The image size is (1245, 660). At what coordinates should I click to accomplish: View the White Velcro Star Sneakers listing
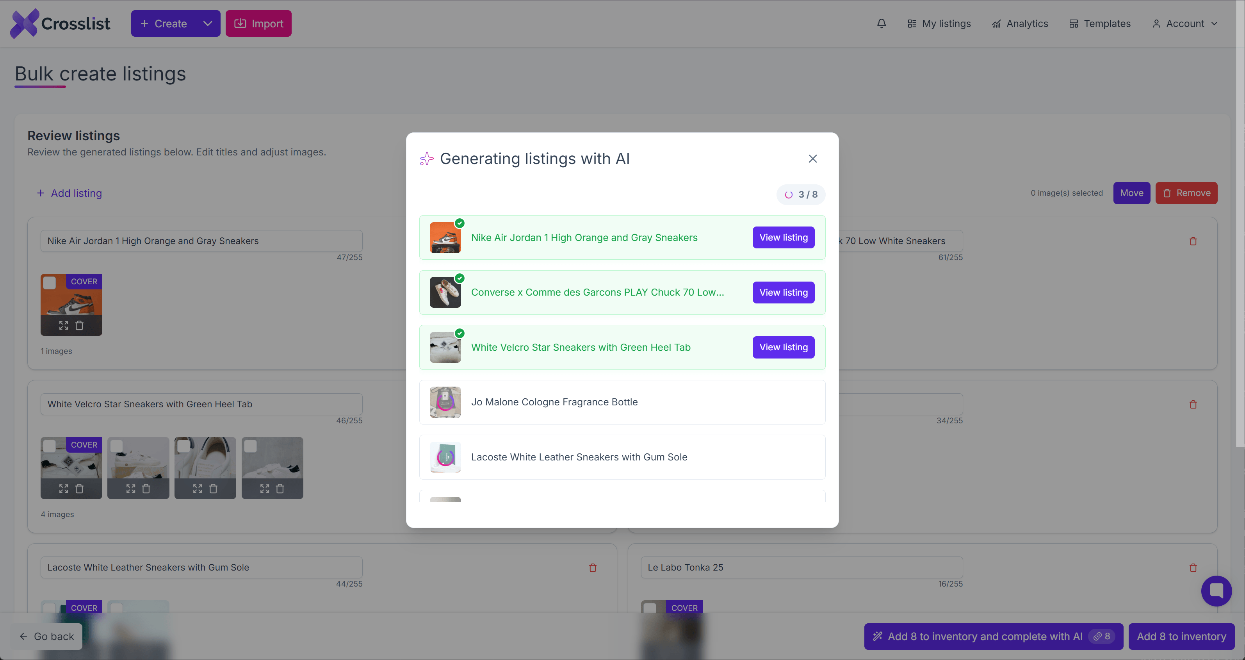click(783, 347)
